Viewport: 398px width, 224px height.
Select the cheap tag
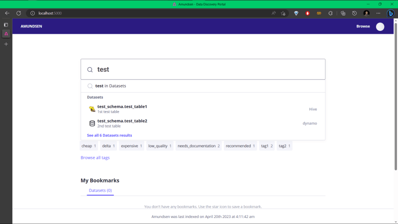pos(89,146)
